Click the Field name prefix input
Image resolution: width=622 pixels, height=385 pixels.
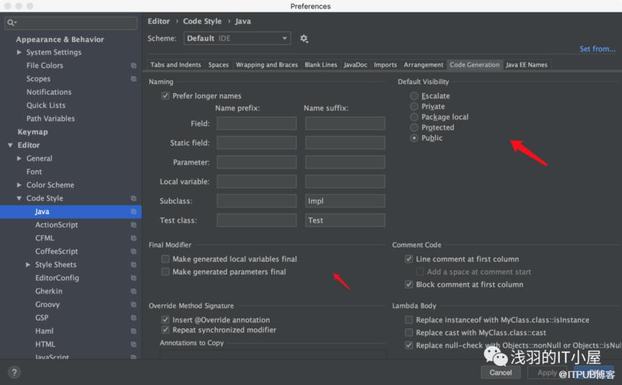pyautogui.click(x=256, y=123)
